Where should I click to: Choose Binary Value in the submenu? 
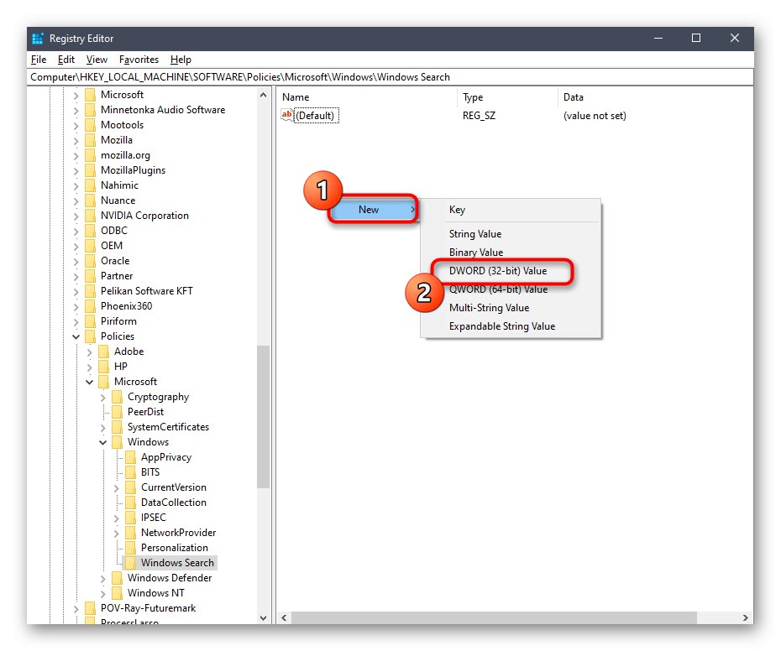pyautogui.click(x=511, y=253)
